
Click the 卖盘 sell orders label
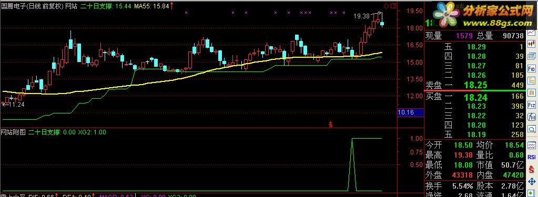click(x=434, y=85)
